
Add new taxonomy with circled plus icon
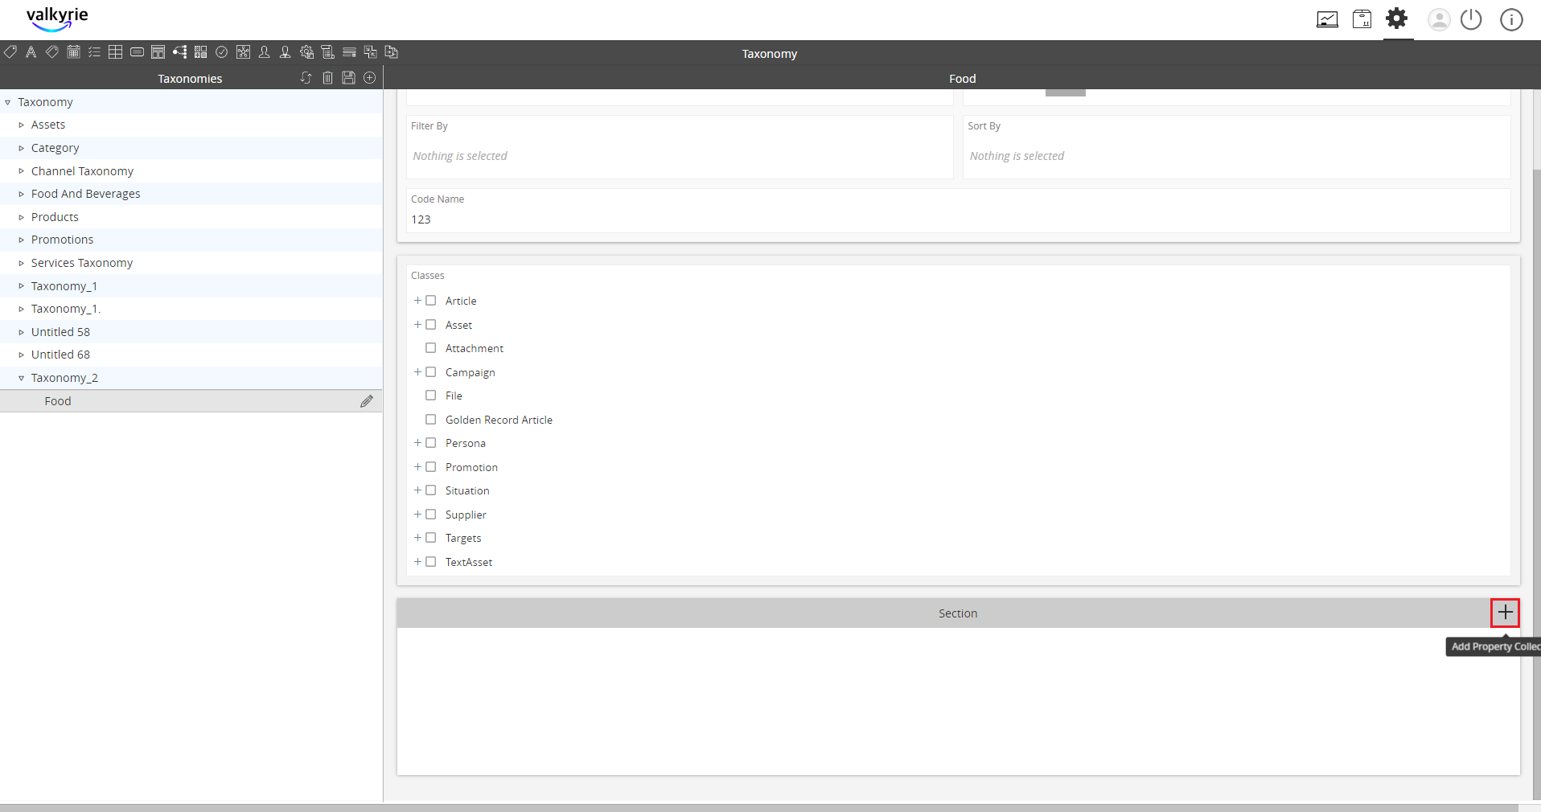click(370, 78)
